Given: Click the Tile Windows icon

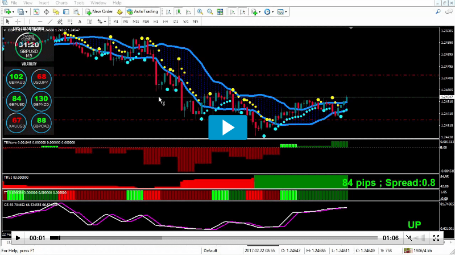Looking at the screenshot, I should (220, 11).
